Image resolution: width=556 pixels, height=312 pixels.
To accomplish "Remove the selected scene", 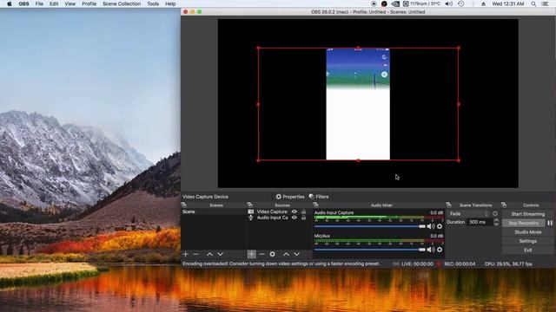I will click(x=196, y=254).
